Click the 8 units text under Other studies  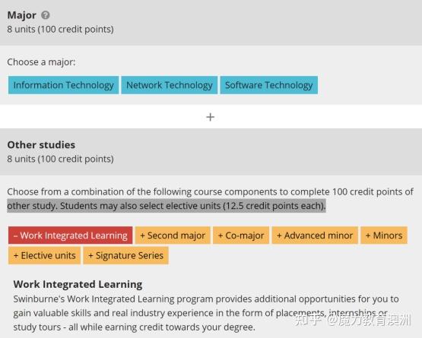(60, 159)
